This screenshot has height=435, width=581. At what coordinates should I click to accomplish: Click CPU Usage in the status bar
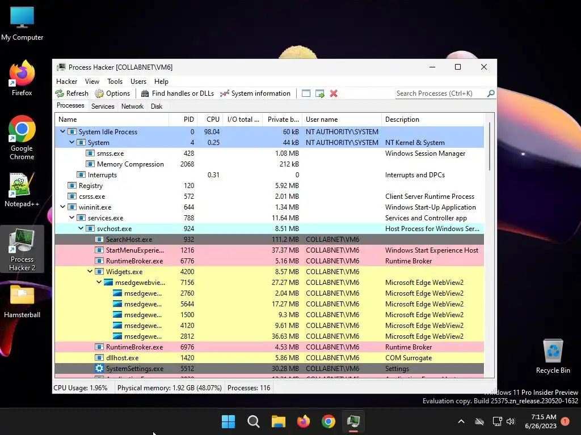(x=81, y=388)
